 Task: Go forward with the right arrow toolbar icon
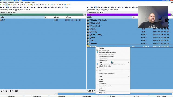(25, 5)
